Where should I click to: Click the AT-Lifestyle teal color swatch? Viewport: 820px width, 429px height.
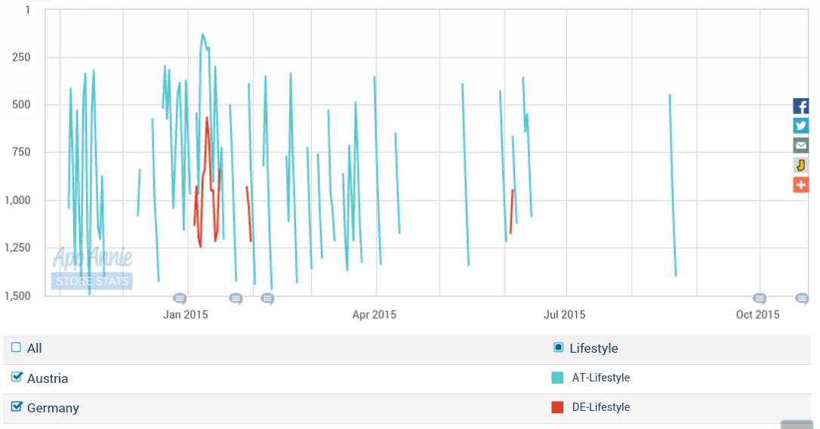coord(557,378)
